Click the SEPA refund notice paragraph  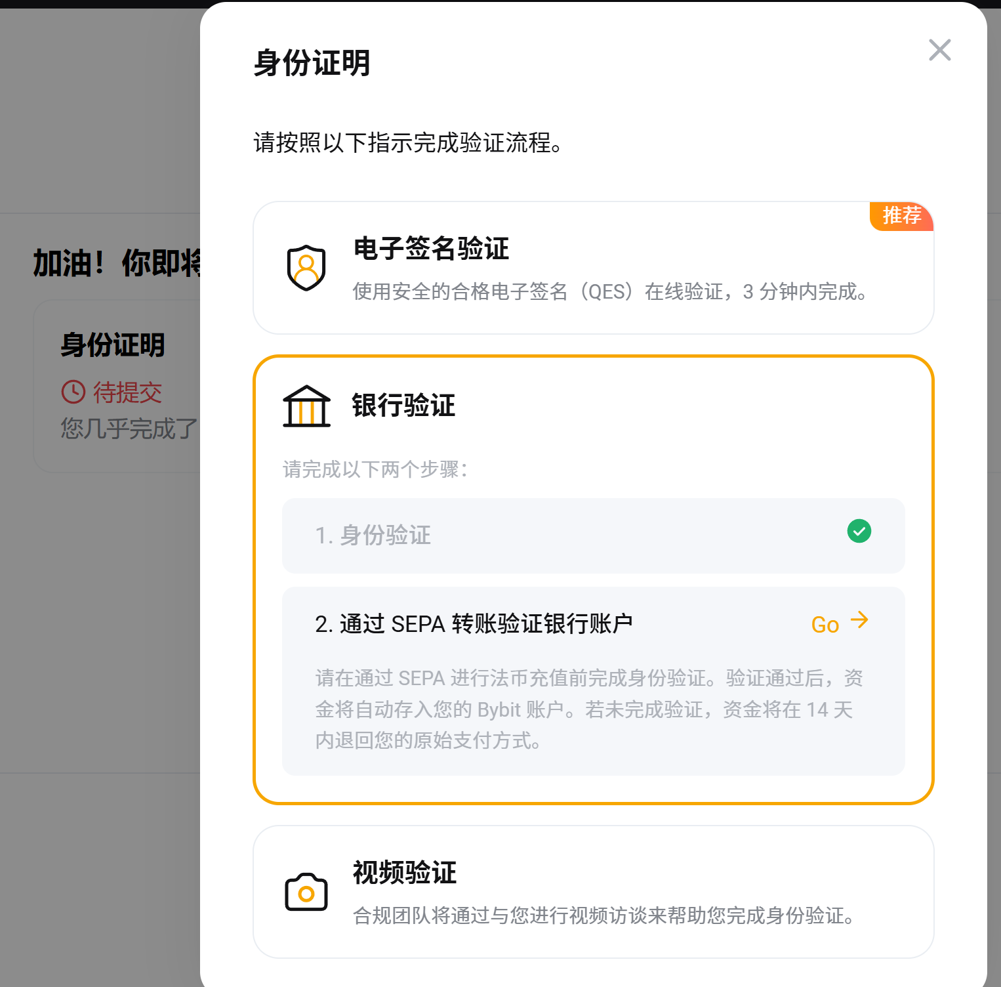(589, 709)
